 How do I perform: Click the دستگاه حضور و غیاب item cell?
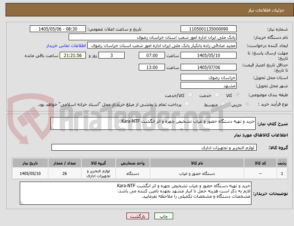tap(197, 173)
